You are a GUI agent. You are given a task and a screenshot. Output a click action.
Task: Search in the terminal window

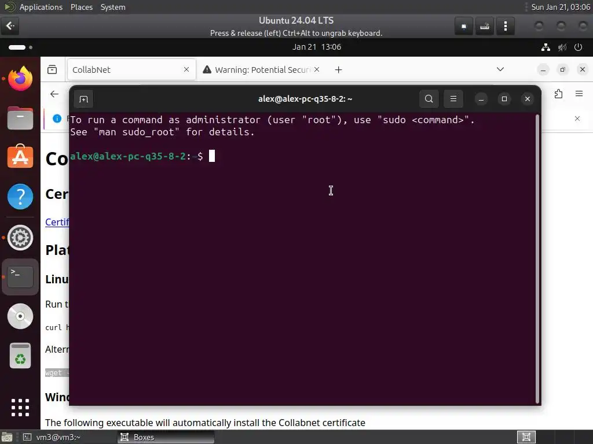pos(429,99)
